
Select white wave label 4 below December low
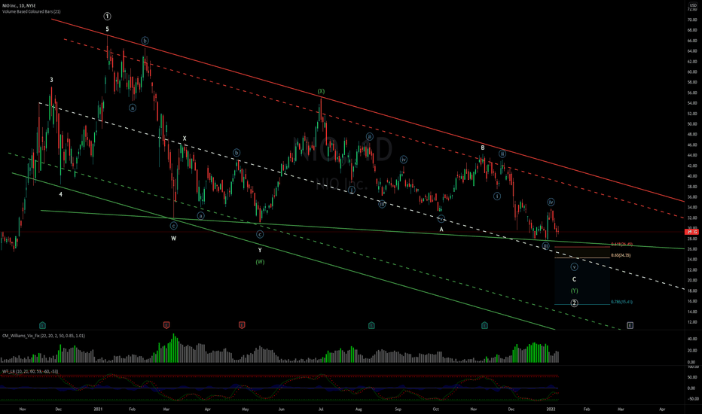tap(60, 194)
